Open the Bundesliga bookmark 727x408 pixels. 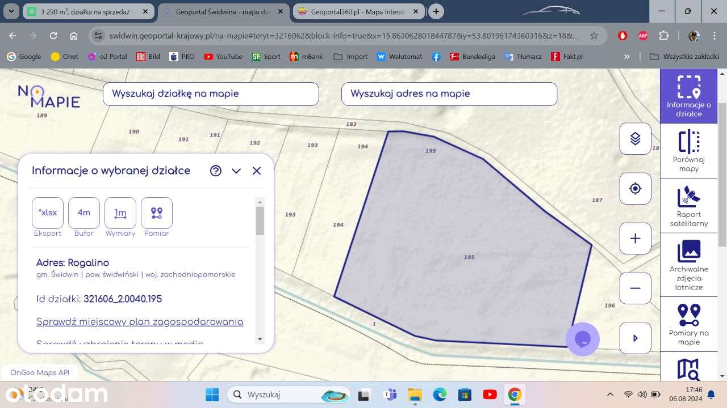coord(473,57)
